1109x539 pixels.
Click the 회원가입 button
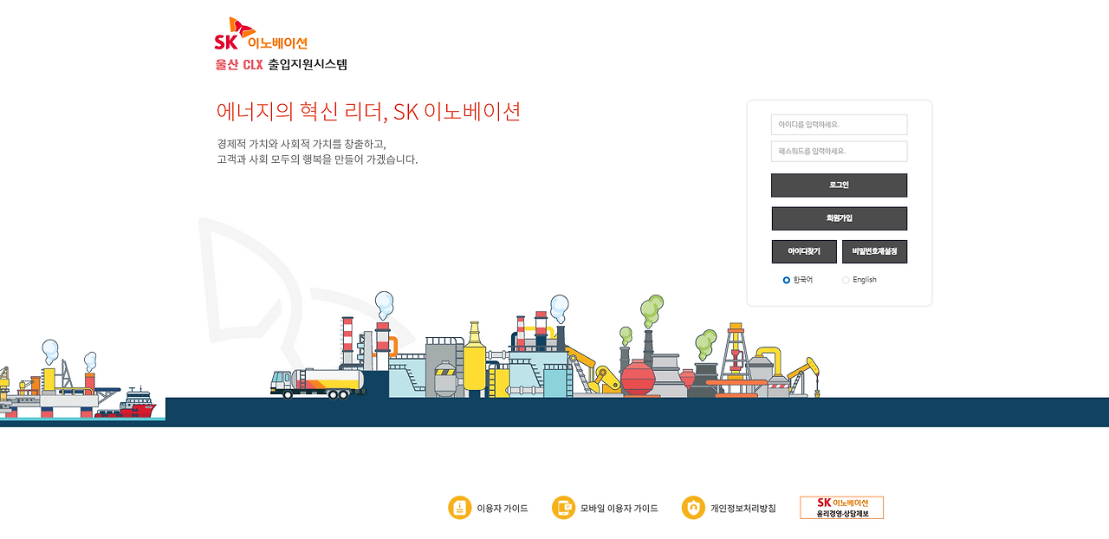click(x=839, y=218)
